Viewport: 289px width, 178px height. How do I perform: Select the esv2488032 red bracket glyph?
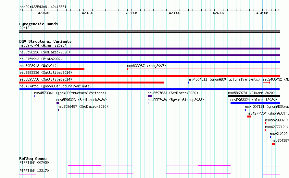[x=266, y=83]
